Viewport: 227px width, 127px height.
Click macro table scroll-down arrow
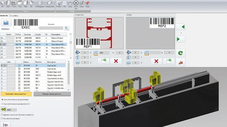(69, 90)
